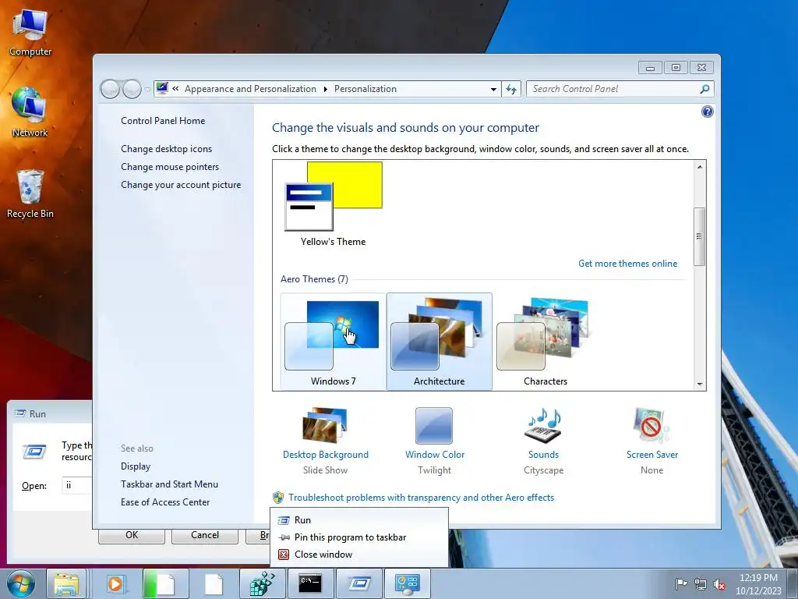Image resolution: width=798 pixels, height=599 pixels.
Task: Open the address bar history dropdown arrow
Action: [493, 89]
